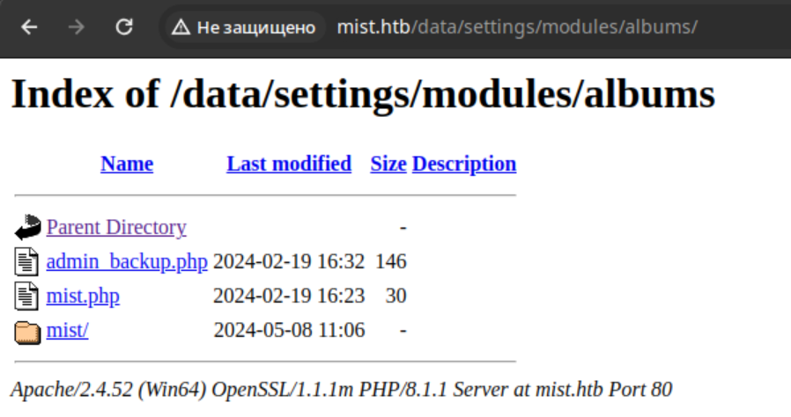Click the 'Index of /data/settings/modules/albums' heading
Screen dimensions: 791x417
[x=363, y=93]
